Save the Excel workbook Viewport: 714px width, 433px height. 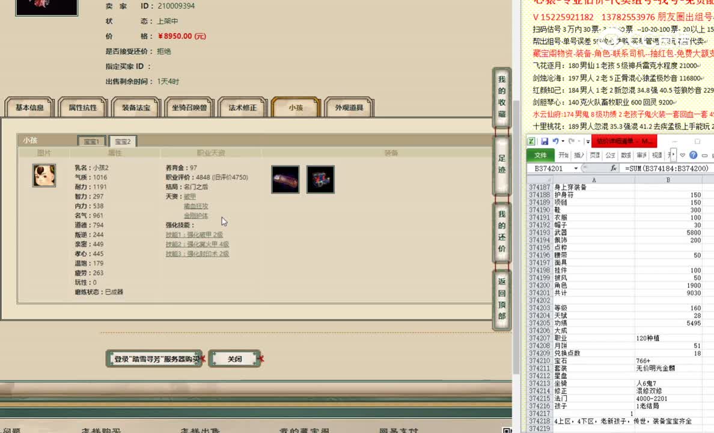[545, 141]
